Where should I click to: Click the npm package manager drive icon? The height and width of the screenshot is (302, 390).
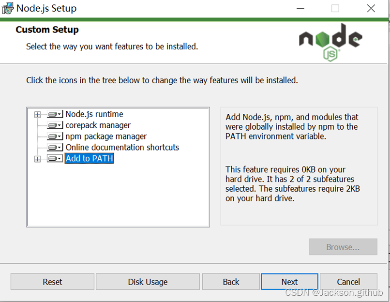click(x=54, y=136)
